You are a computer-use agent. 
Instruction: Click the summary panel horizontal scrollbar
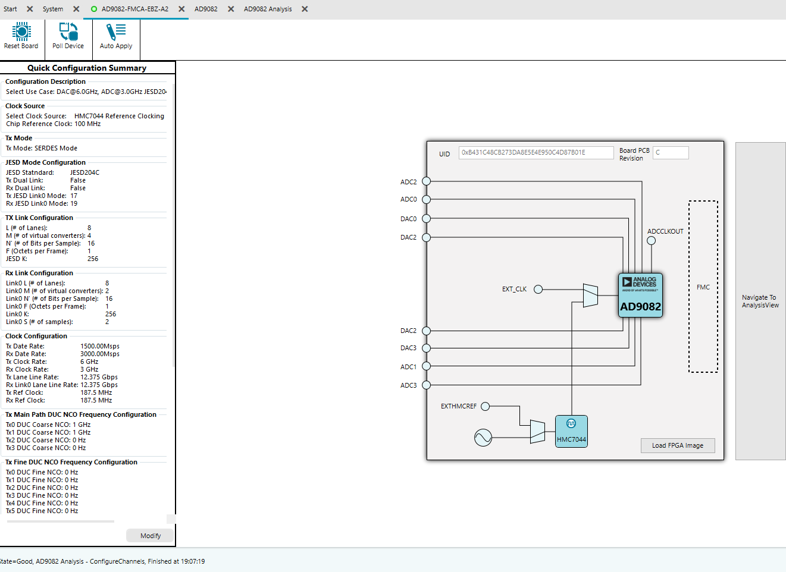pyautogui.click(x=61, y=521)
